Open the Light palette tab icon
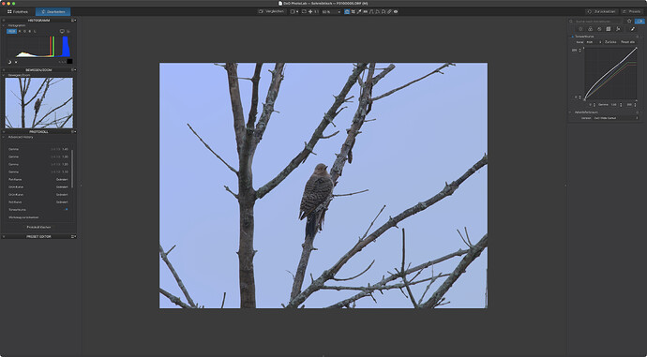This screenshot has height=357, width=647. [x=580, y=29]
